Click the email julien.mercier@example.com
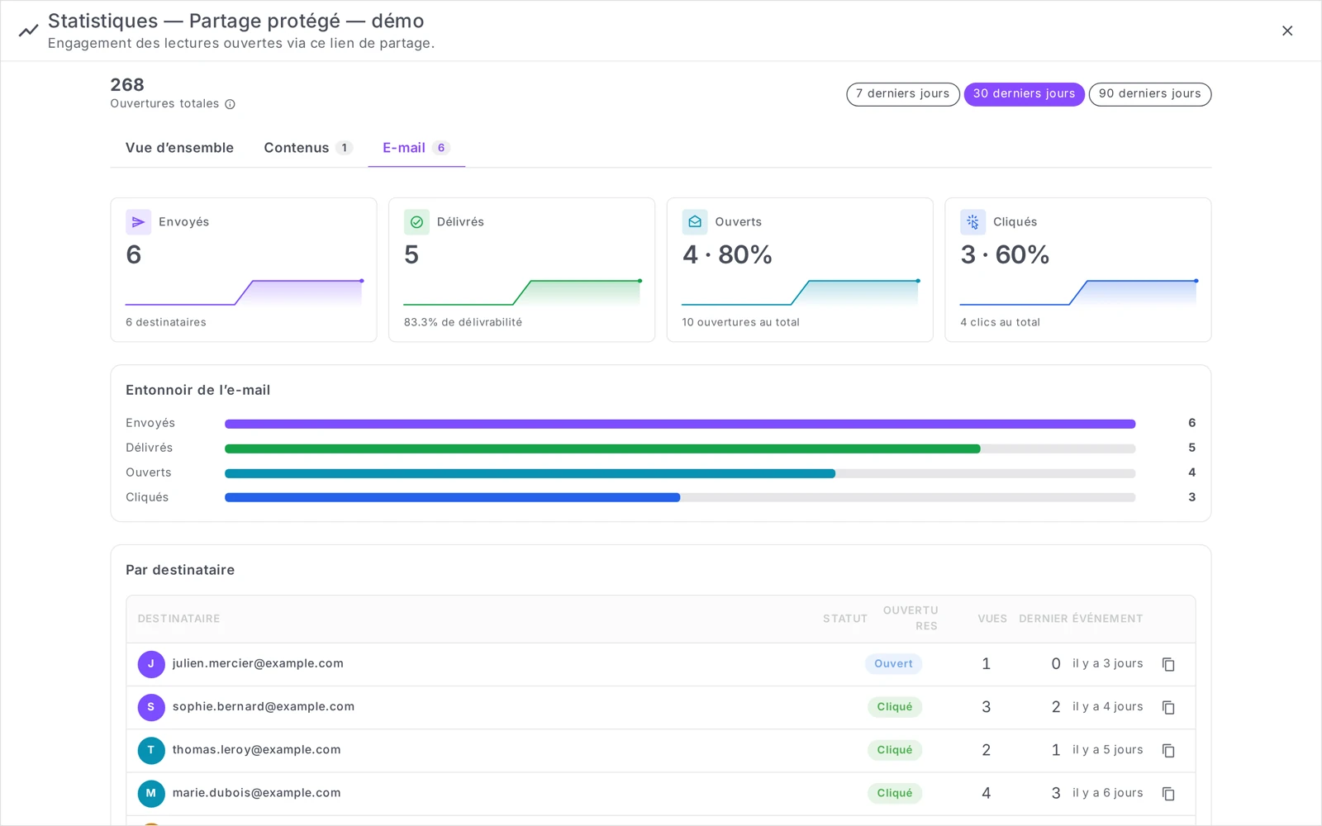 coord(258,663)
